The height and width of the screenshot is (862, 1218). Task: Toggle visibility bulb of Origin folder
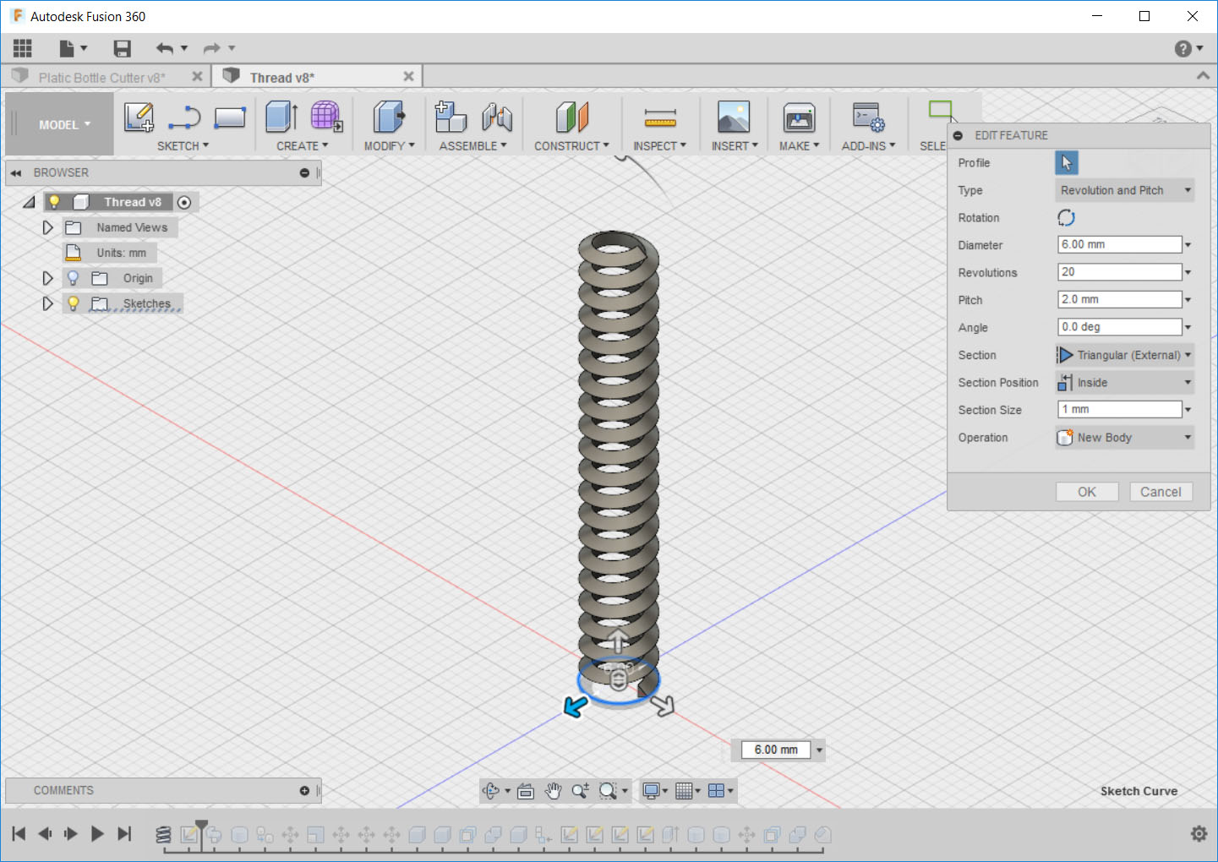pos(73,278)
